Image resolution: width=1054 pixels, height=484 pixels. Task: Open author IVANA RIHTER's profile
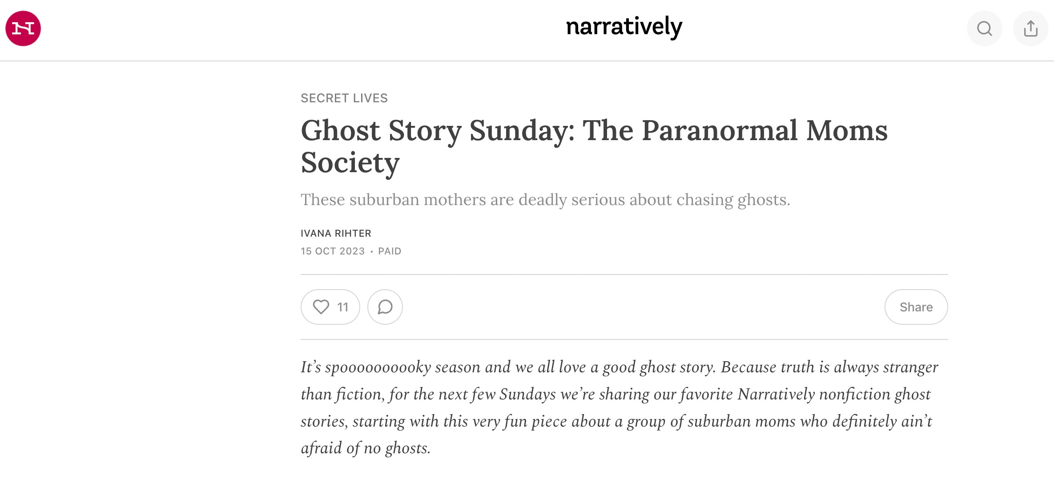click(335, 233)
